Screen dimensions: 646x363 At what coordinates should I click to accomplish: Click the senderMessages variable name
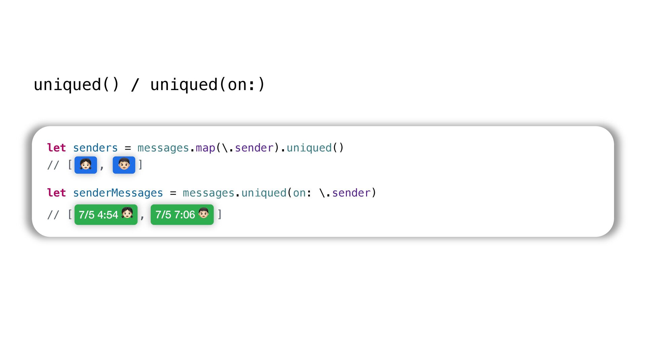click(118, 193)
